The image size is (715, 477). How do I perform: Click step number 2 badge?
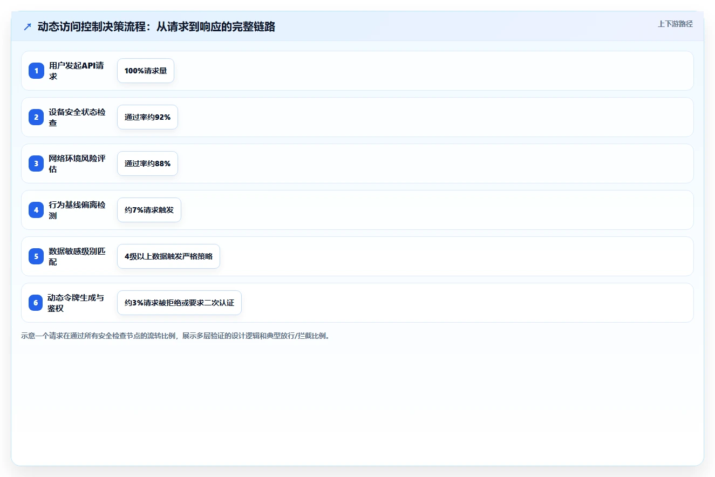tap(36, 117)
